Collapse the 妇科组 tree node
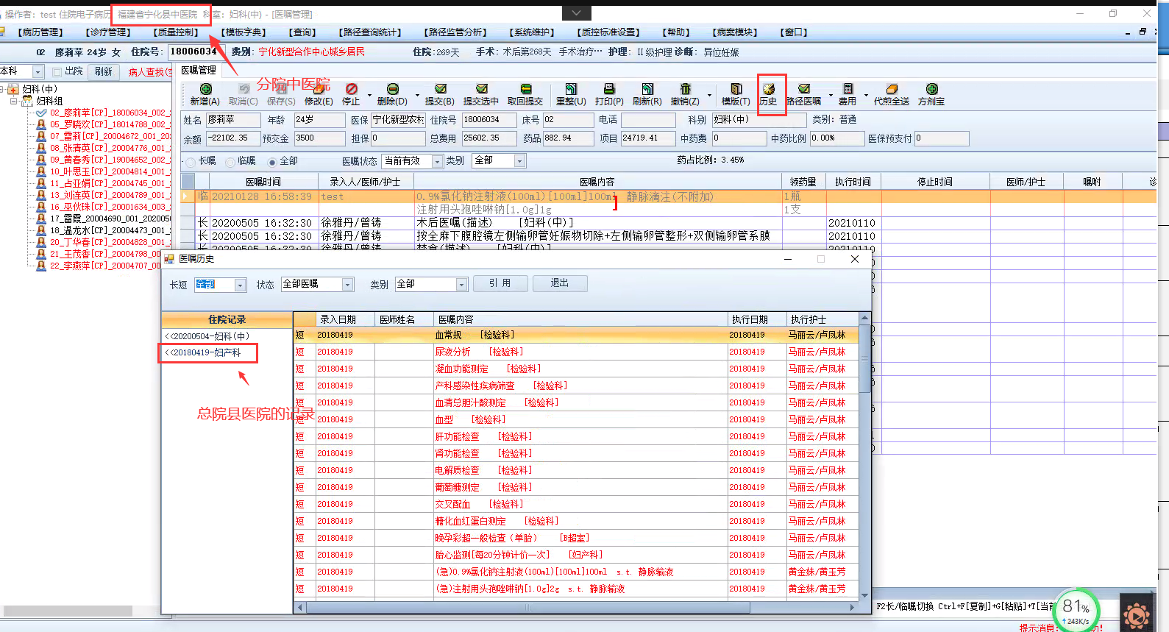 click(13, 101)
